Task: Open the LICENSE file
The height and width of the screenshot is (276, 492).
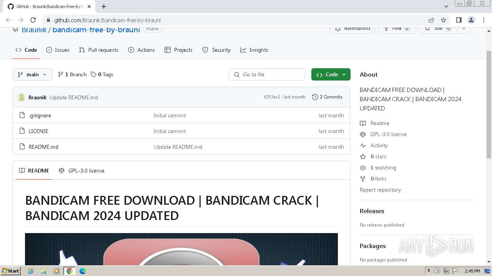Action: [38, 131]
